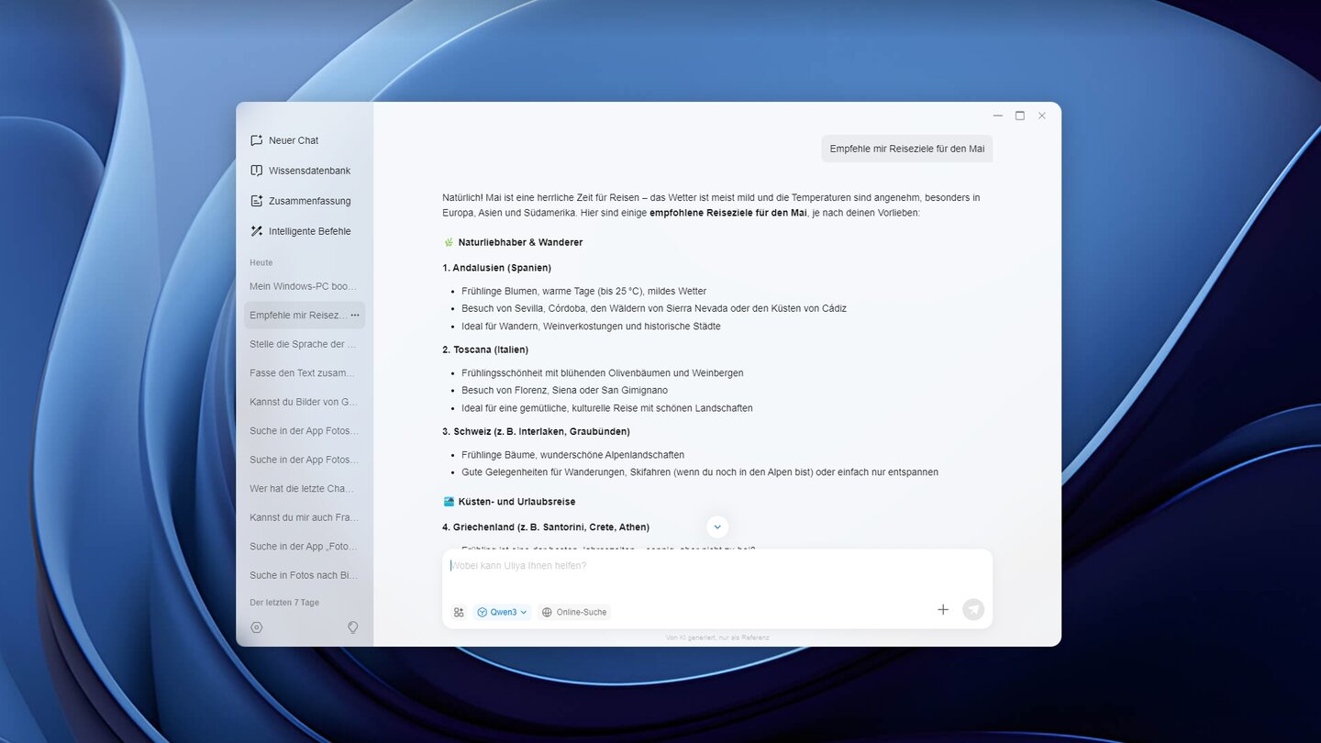Click the plus icon to add attachment
The width and height of the screenshot is (1321, 743).
[x=942, y=609]
